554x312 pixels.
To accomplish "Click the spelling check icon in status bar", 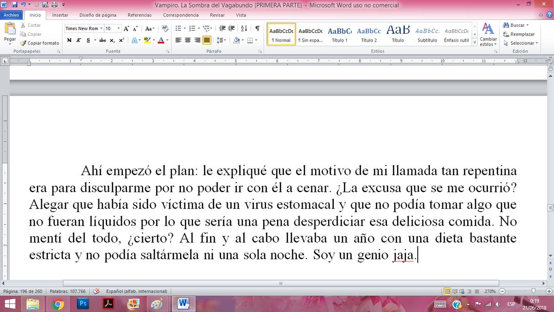I will (x=96, y=291).
